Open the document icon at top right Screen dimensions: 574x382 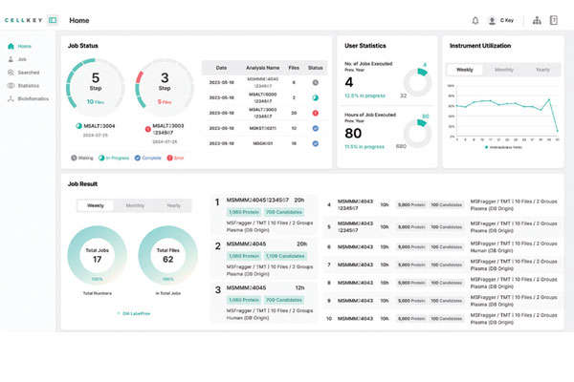[x=553, y=20]
